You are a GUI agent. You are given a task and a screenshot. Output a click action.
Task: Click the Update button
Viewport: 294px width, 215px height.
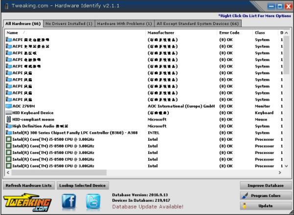click(265, 206)
